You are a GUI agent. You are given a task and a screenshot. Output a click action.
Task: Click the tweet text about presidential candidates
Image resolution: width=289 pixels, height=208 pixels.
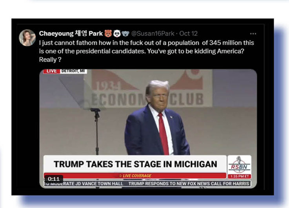(x=147, y=51)
